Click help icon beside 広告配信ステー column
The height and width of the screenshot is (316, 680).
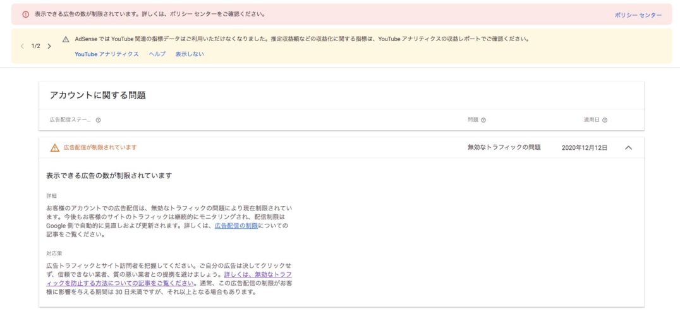98,120
